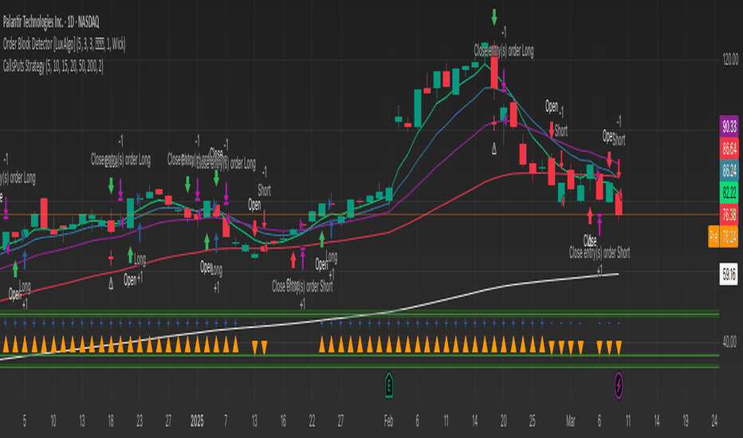
Task: Click the red 76.38 last price label
Action: click(729, 214)
